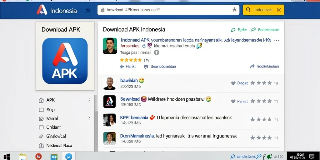Expand the APK sidebar chevron

click(89, 100)
